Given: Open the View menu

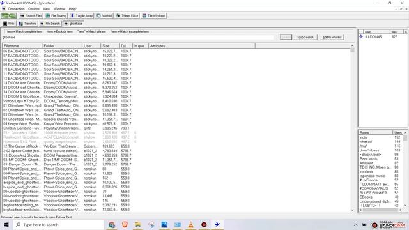Looking at the screenshot, I should pyautogui.click(x=47, y=9).
